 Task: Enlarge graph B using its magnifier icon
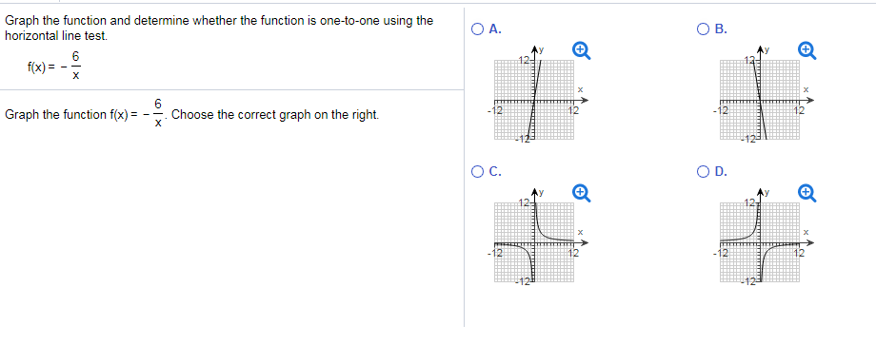click(807, 50)
